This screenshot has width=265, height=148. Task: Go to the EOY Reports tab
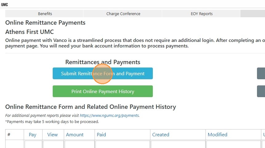(x=202, y=14)
